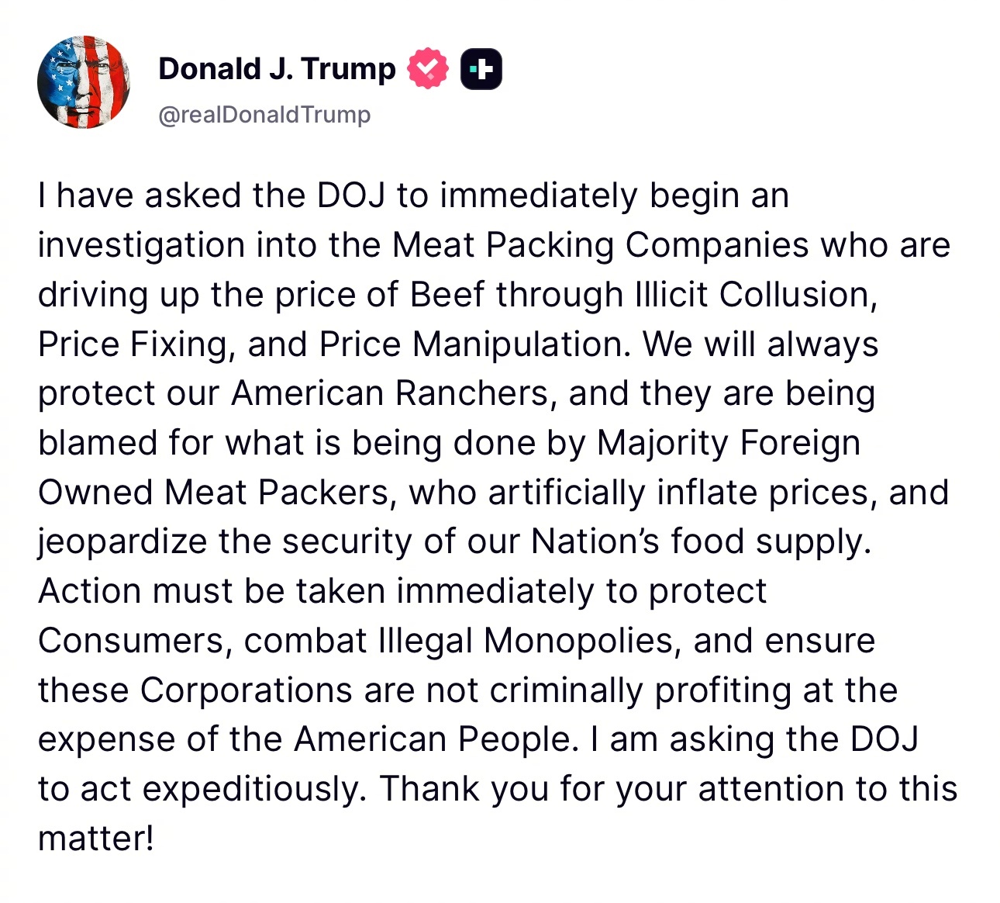This screenshot has width=1000, height=903.
Task: Click the phrase "Meat Packing Companies"
Action: coord(601,245)
